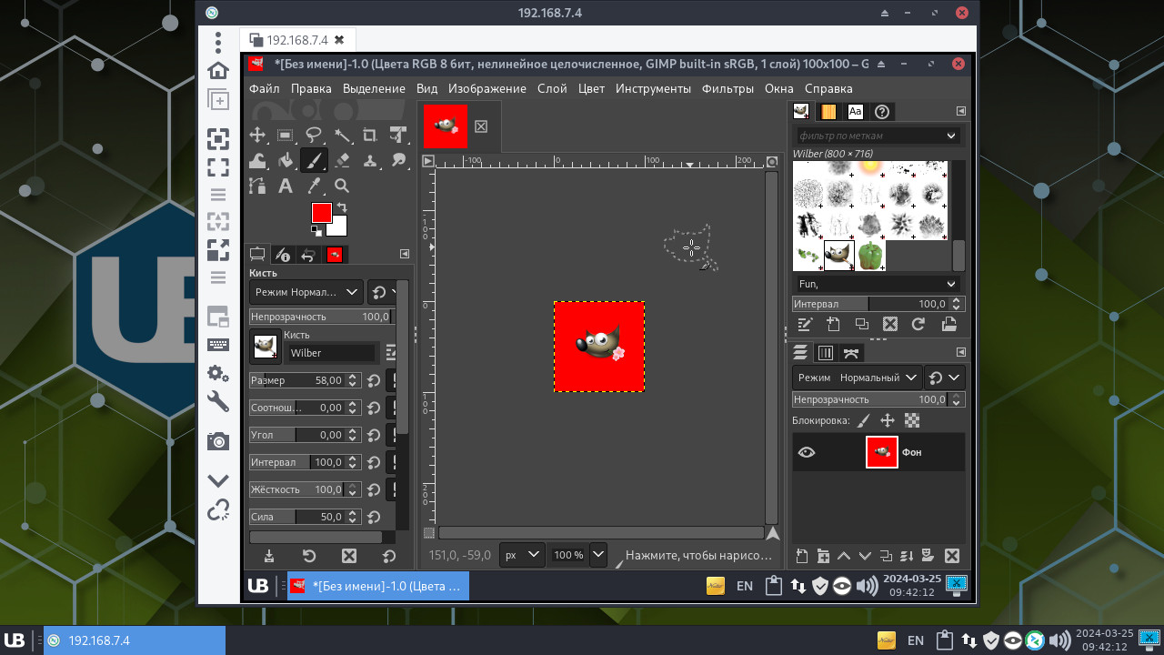Viewport: 1164px width, 655px height.
Task: Click the brush name field 'Wilber'
Action: (x=331, y=353)
